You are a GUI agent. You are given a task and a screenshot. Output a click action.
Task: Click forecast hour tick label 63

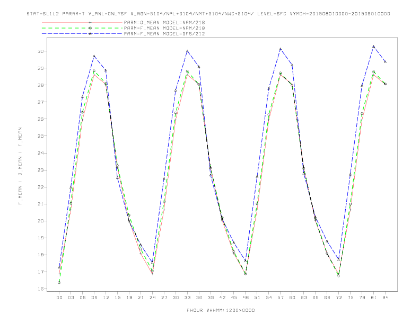pos(304,298)
